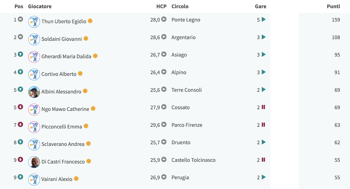This screenshot has height=189, width=350.
Task: Open the player name Gherardi Maria Dalida
Action: [x=66, y=57]
